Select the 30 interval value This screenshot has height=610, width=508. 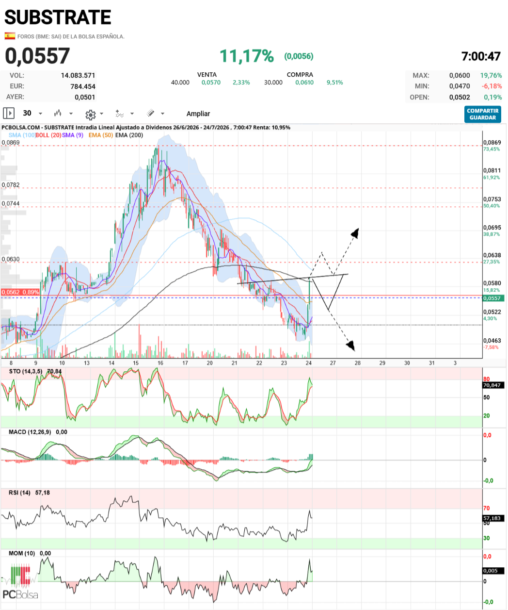27,113
